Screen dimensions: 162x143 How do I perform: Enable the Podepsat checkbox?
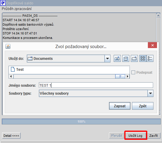click(133, 72)
